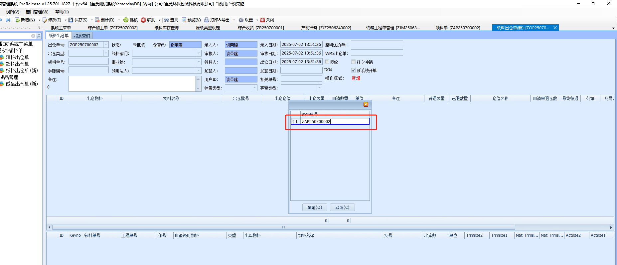Viewport: 617px width, 265px height.
Task: Click the 出仓物料 column header
Action: tap(94, 98)
